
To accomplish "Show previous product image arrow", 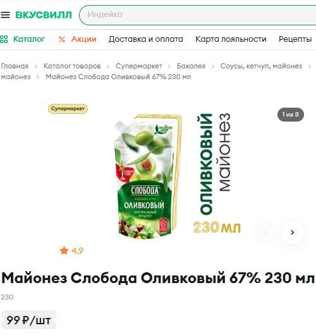I will click(x=265, y=232).
